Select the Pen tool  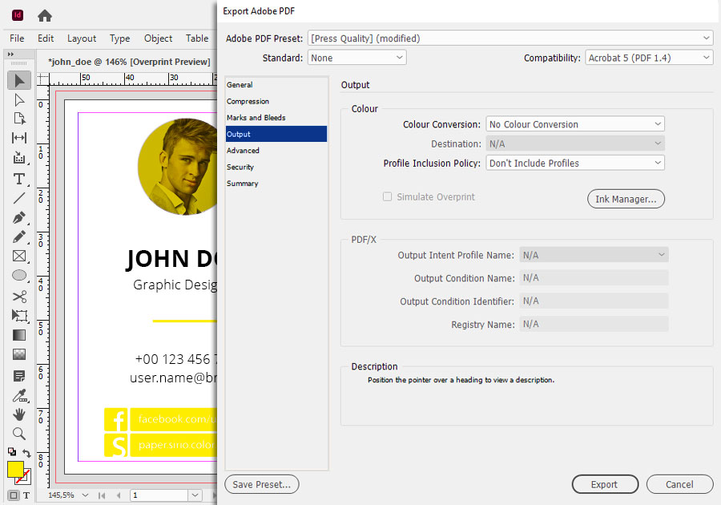coord(19,217)
